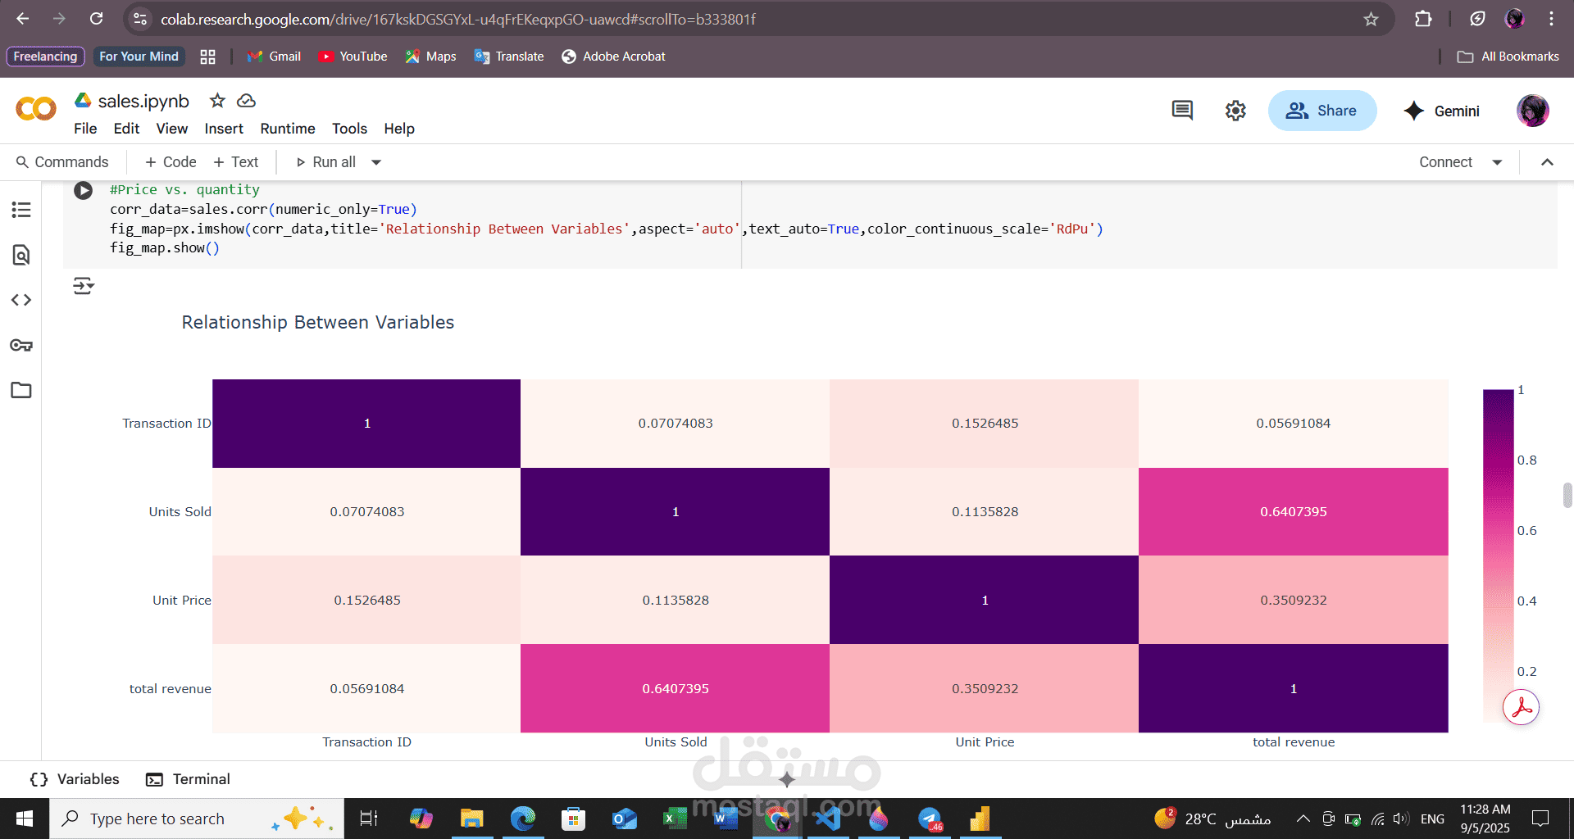Expand the Connect options dropdown arrow

coord(1497,162)
